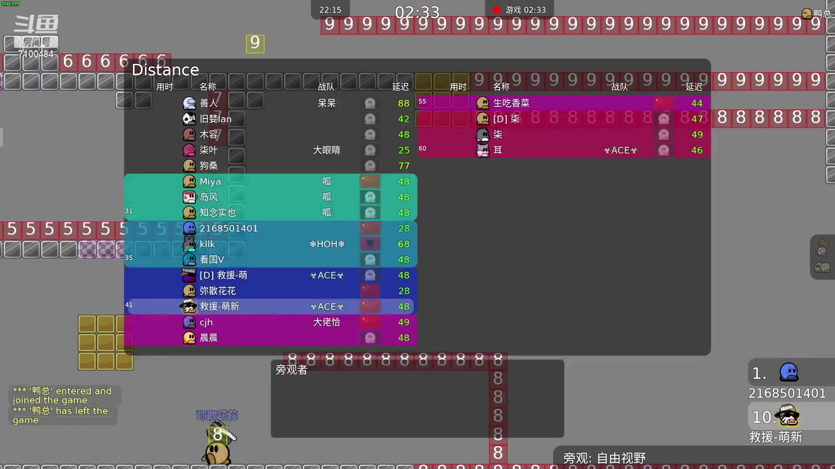Click the sunglasses avatar beside 救援-萌新 in the scoreboard
This screenshot has width=835, height=469.
tap(189, 306)
